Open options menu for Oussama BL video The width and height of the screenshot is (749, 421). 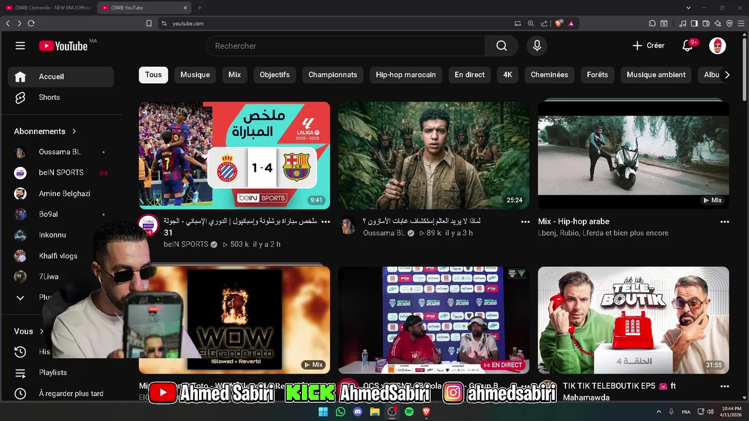(x=525, y=222)
